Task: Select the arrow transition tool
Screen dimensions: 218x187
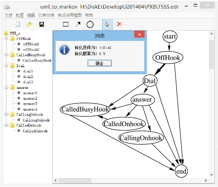Action: (78, 24)
